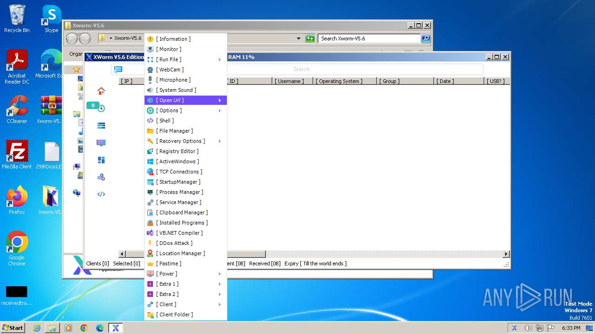Click the Clients [0] status text
This screenshot has height=334, width=595.
pos(98,263)
